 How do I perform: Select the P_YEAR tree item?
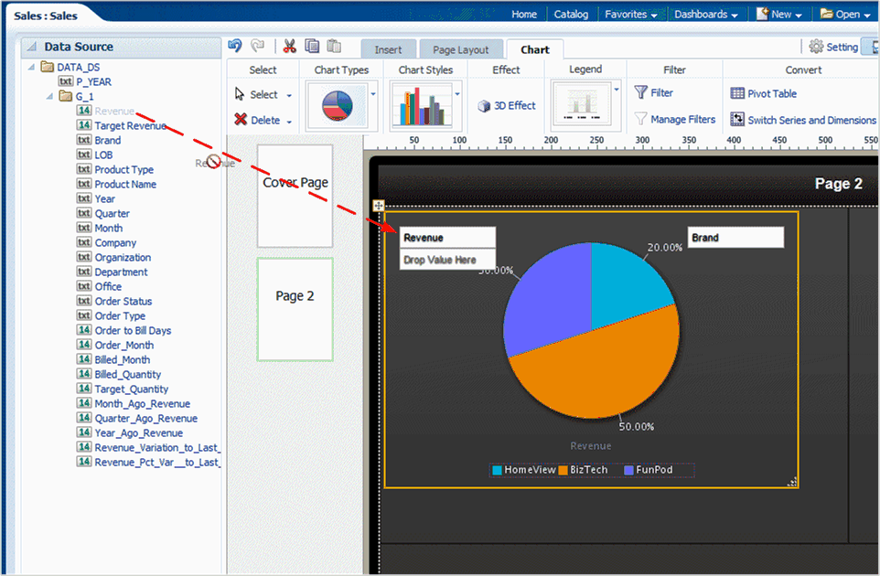click(x=85, y=82)
